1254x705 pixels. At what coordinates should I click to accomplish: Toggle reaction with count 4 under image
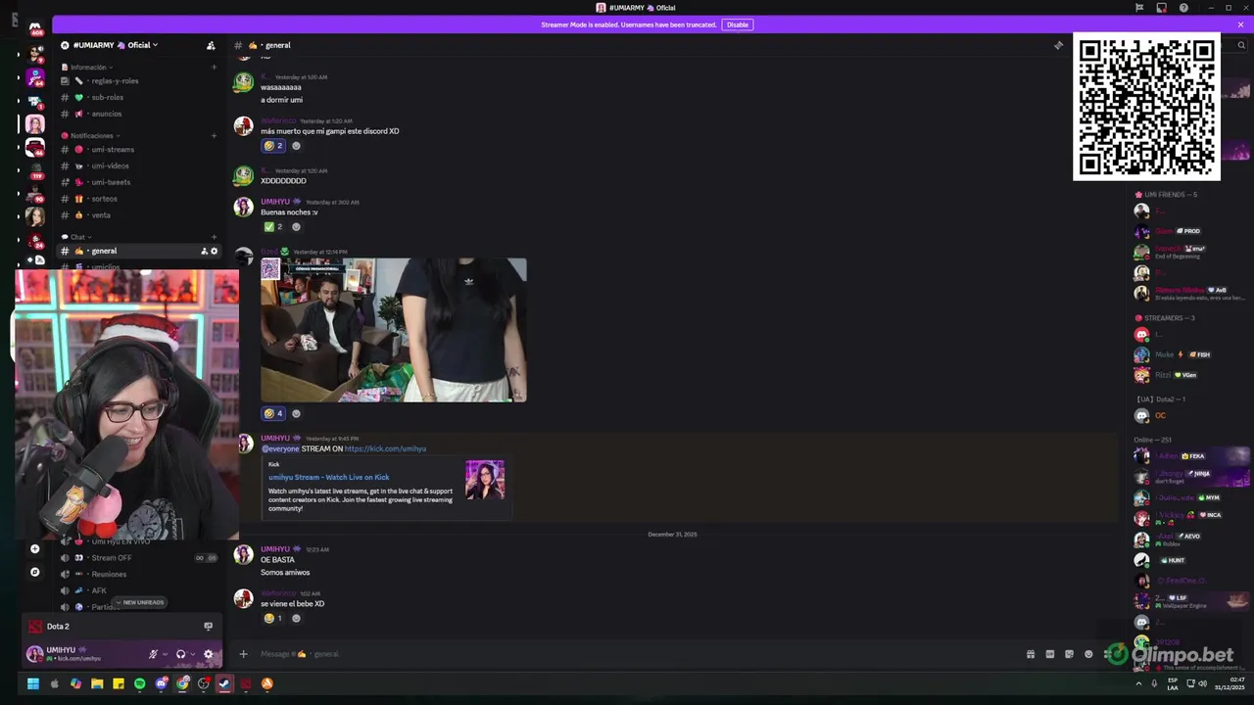point(273,413)
